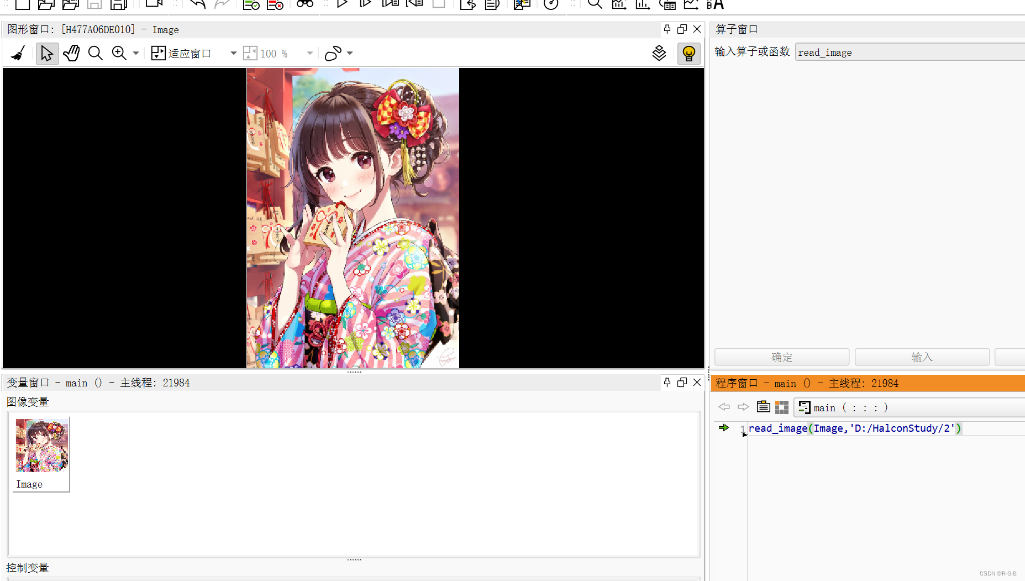Click the 确定 button in operator window

pos(782,357)
